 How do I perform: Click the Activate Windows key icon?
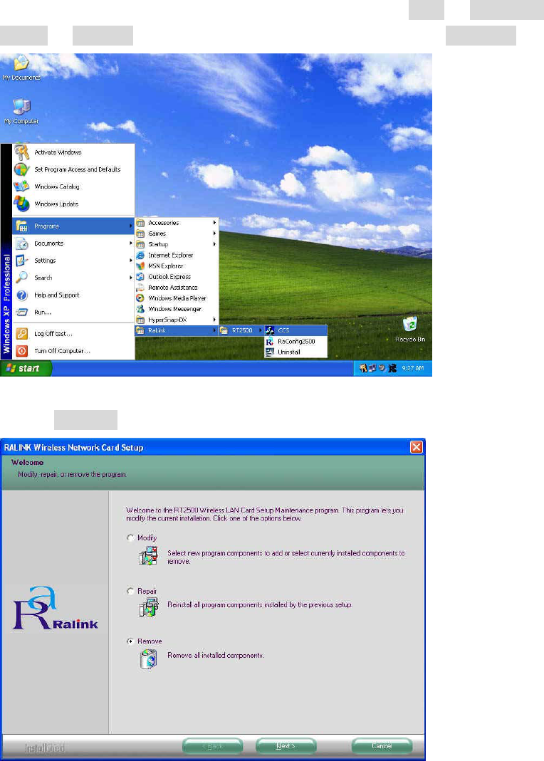click(22, 152)
